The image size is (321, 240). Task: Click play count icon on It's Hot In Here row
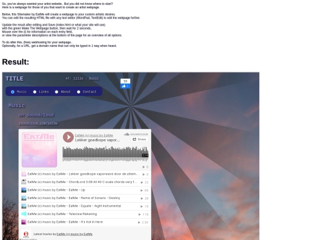139,222
